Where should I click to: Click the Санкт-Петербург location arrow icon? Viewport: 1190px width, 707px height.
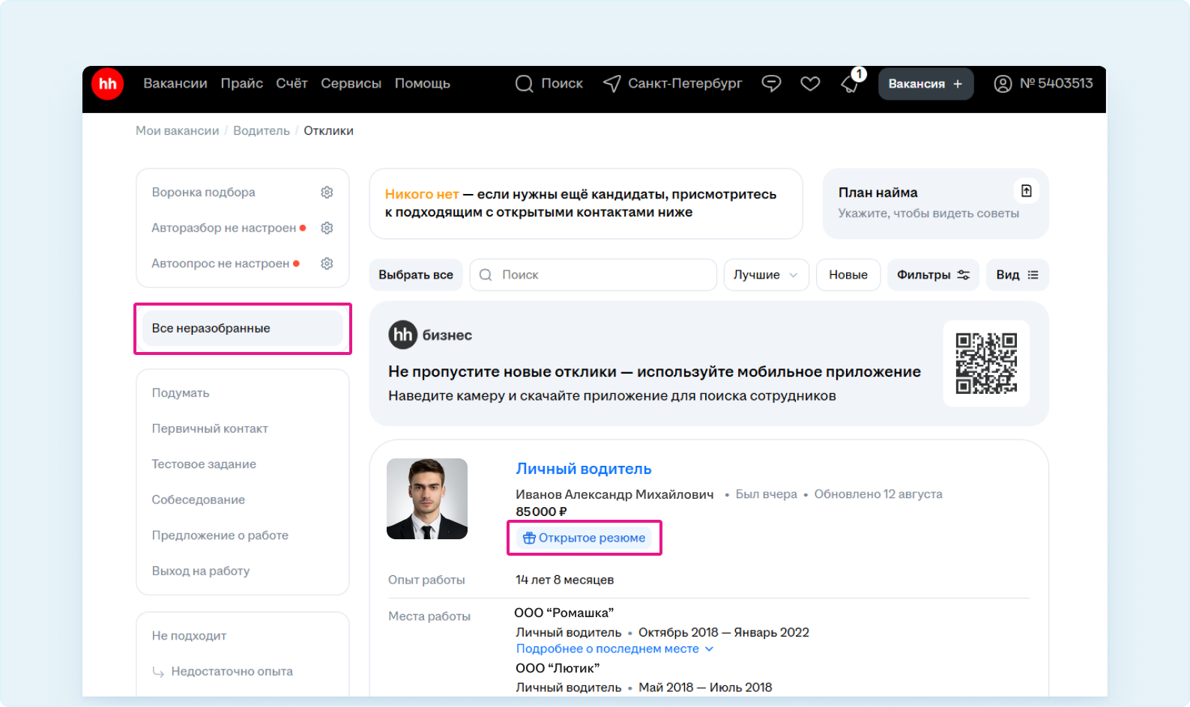pyautogui.click(x=611, y=84)
